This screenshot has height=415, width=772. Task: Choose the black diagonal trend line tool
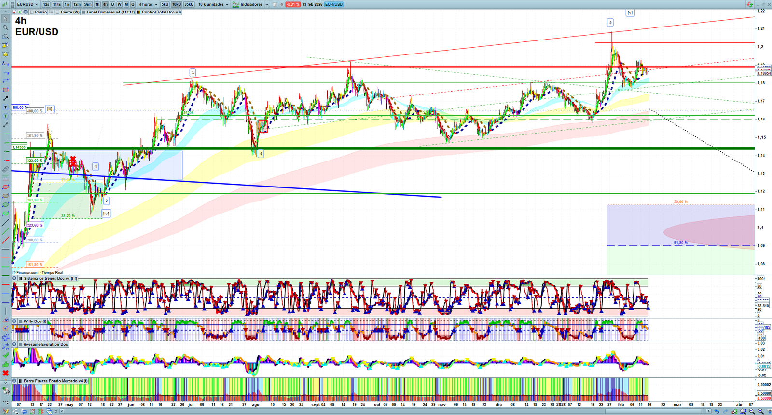coord(5,223)
